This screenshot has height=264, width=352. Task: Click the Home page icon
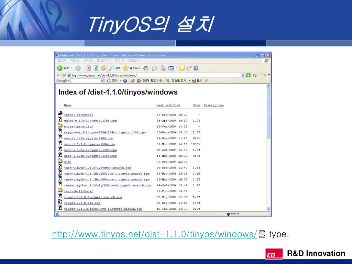[x=103, y=68]
